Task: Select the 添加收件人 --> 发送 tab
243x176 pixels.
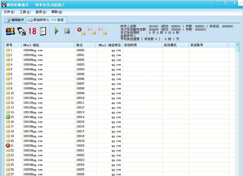Action: (46, 20)
